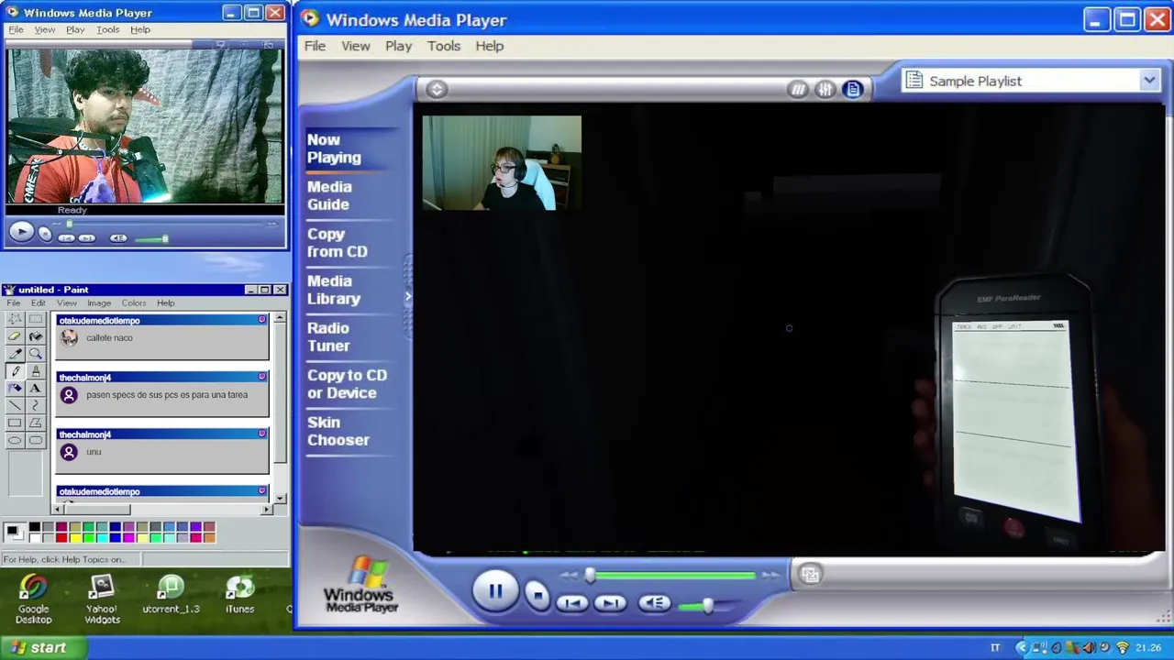Open Play menu in large Media Player

coord(398,46)
